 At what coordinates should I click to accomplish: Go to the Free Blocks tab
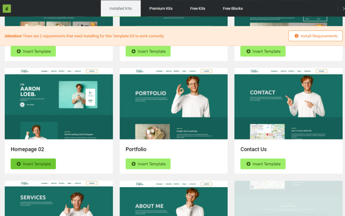(232, 8)
